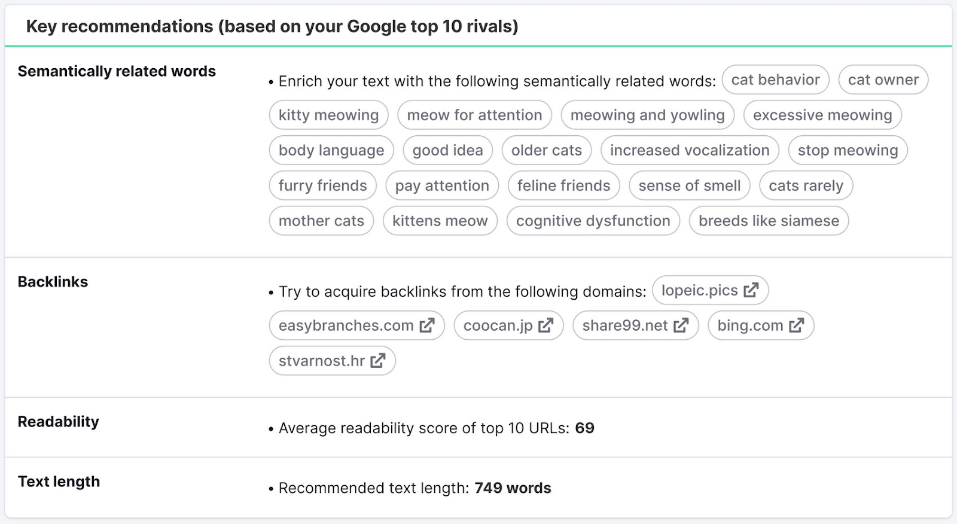Screen dimensions: 957x524
Task: Click the 'Backlinks' row label
Action: pyautogui.click(x=53, y=282)
